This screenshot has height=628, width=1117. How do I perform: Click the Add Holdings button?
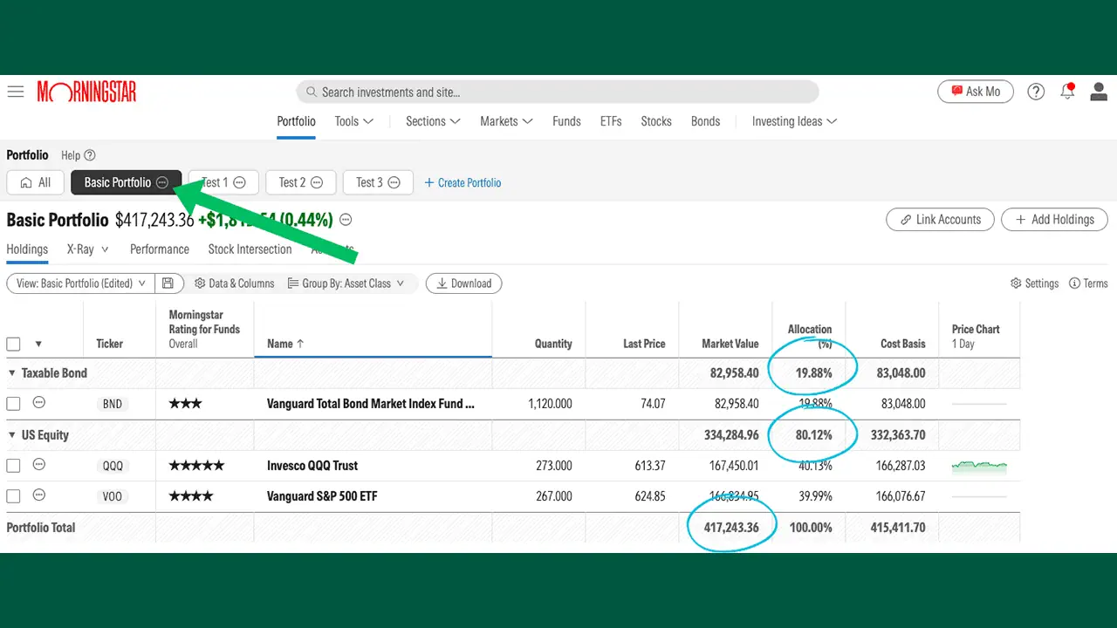click(x=1054, y=219)
